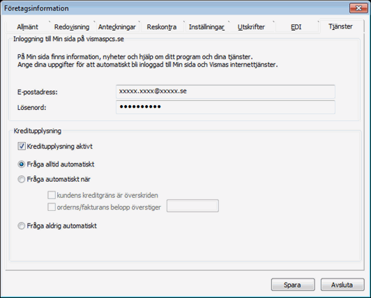This screenshot has width=371, height=298.
Task: Switch to the Allmänt tab
Action: click(27, 27)
